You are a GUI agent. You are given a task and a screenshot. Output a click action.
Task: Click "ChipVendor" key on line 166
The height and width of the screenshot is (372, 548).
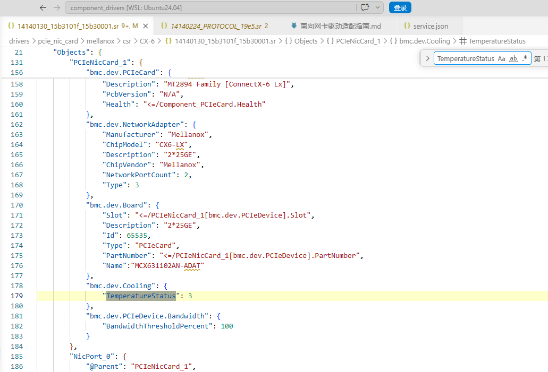click(x=127, y=165)
